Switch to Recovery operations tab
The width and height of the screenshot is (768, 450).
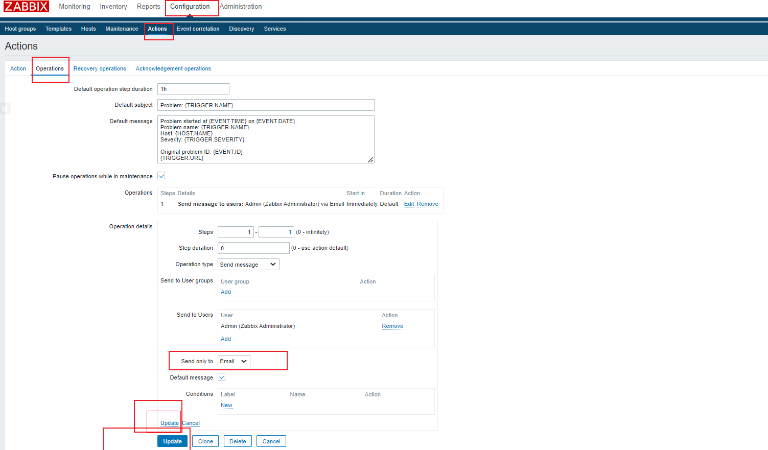[100, 68]
